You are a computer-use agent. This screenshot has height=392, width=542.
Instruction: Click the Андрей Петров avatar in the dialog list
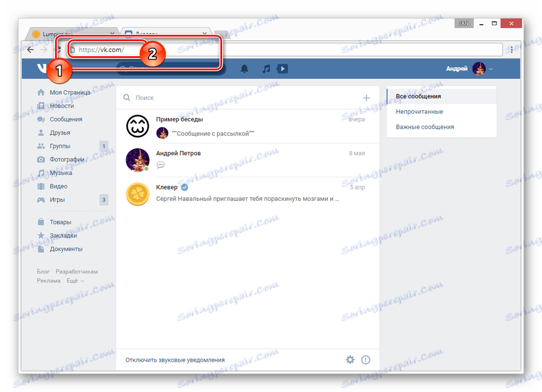click(x=138, y=160)
